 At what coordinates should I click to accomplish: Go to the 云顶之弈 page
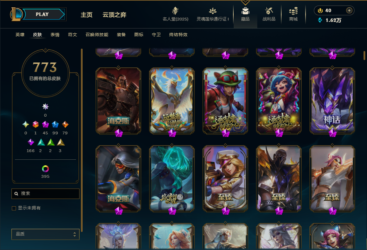[x=115, y=15]
